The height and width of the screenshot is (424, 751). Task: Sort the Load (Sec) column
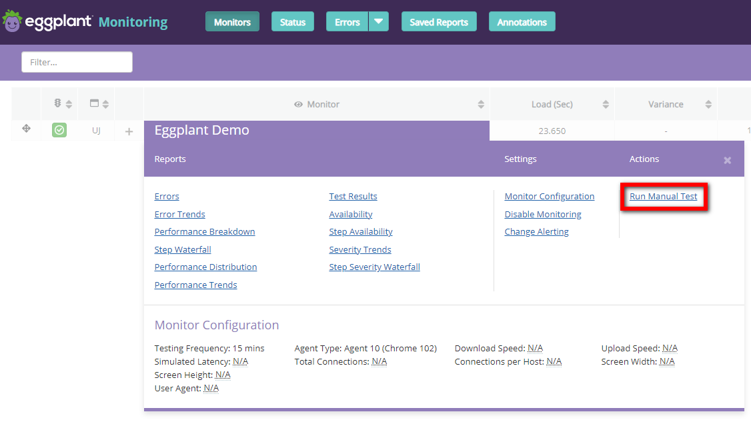pyautogui.click(x=606, y=104)
